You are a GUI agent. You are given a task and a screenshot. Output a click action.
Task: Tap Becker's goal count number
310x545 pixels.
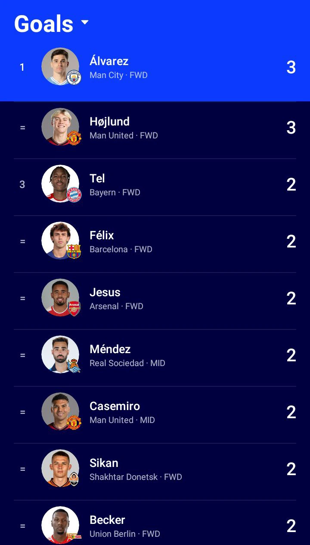291,526
